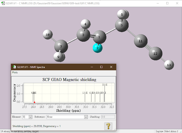
Task: Open the Reference dropdown
Action: pos(86,117)
